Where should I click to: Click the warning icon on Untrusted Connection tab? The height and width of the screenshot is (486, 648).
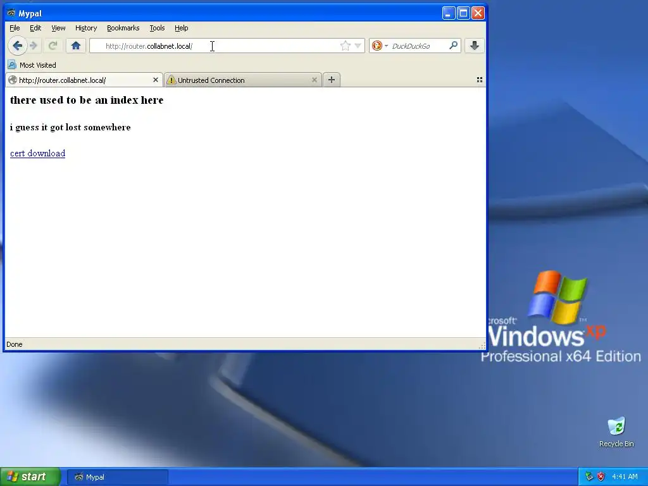[x=171, y=80]
